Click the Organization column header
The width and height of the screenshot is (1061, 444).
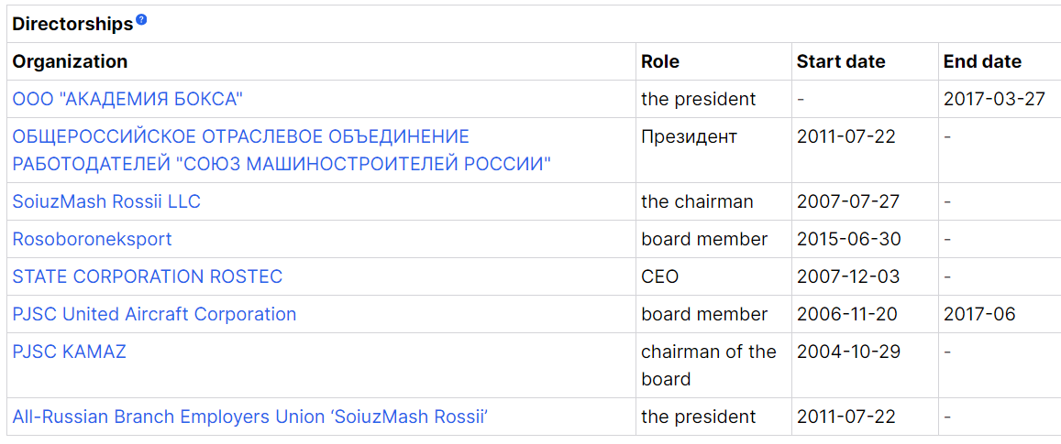(x=70, y=61)
